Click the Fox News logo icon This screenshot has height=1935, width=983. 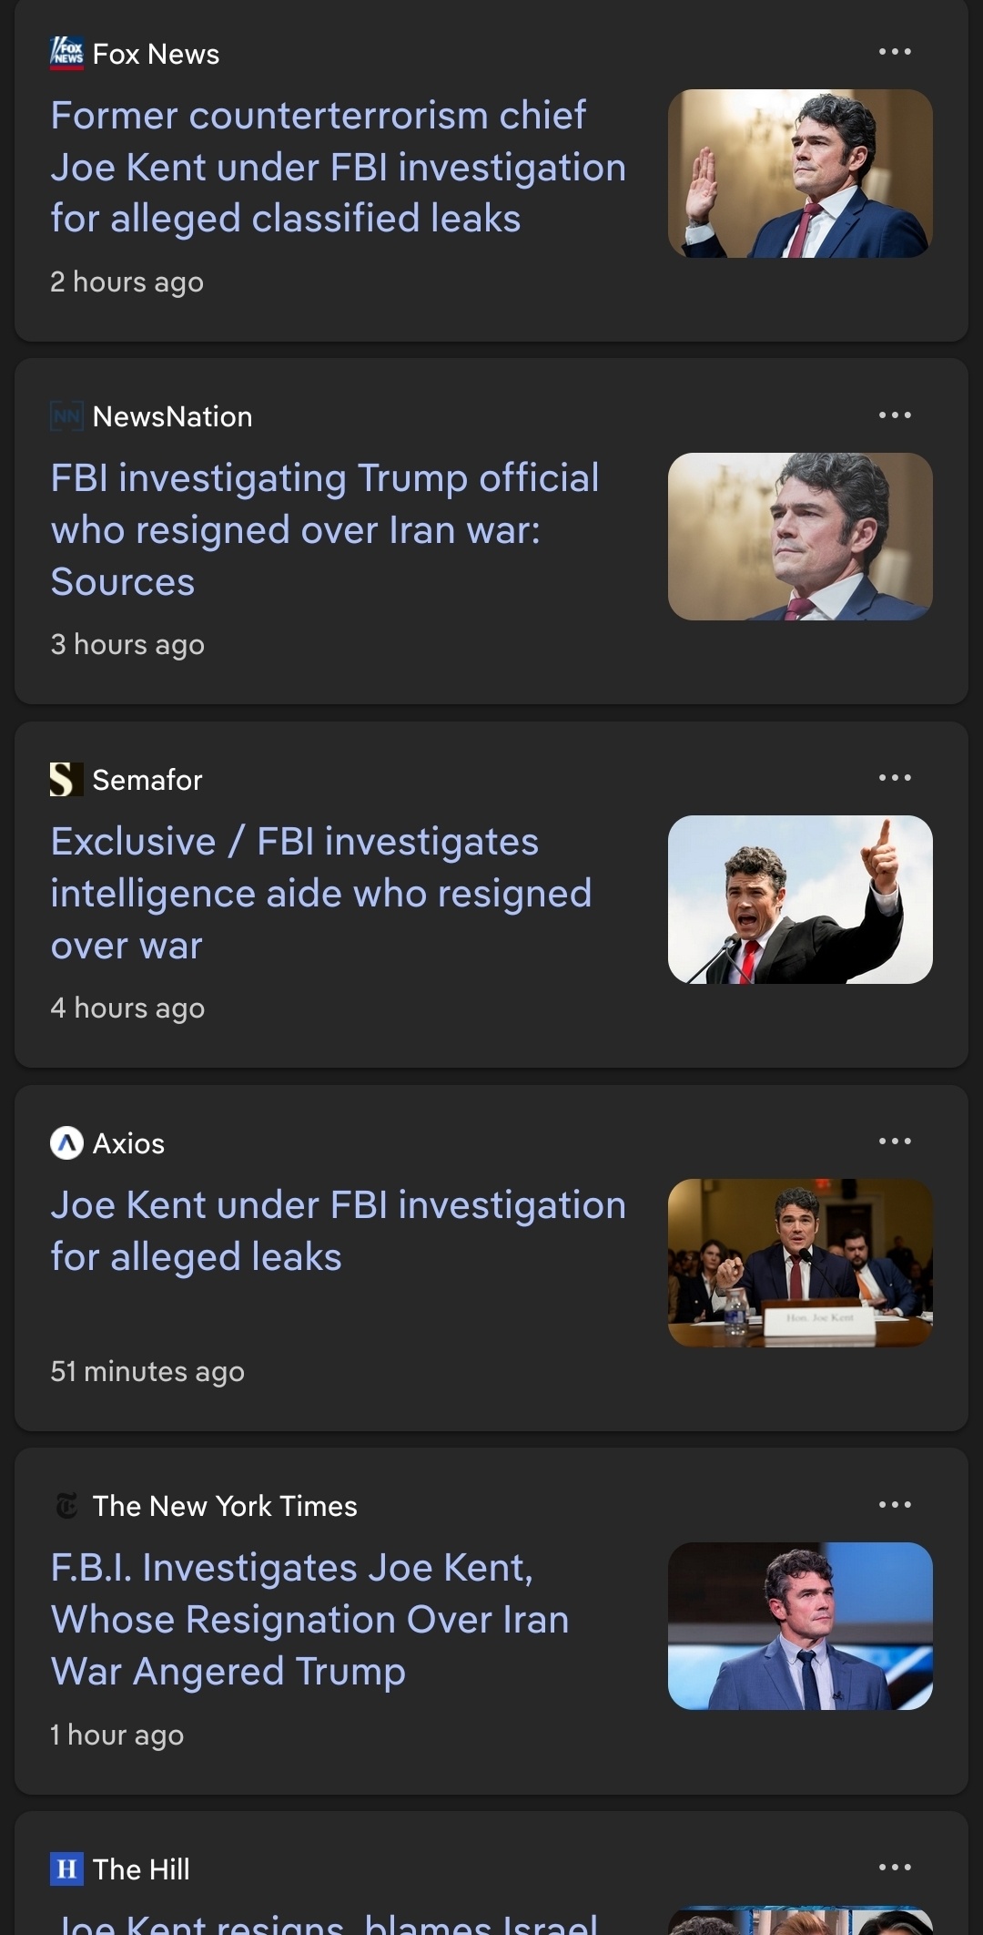point(66,53)
